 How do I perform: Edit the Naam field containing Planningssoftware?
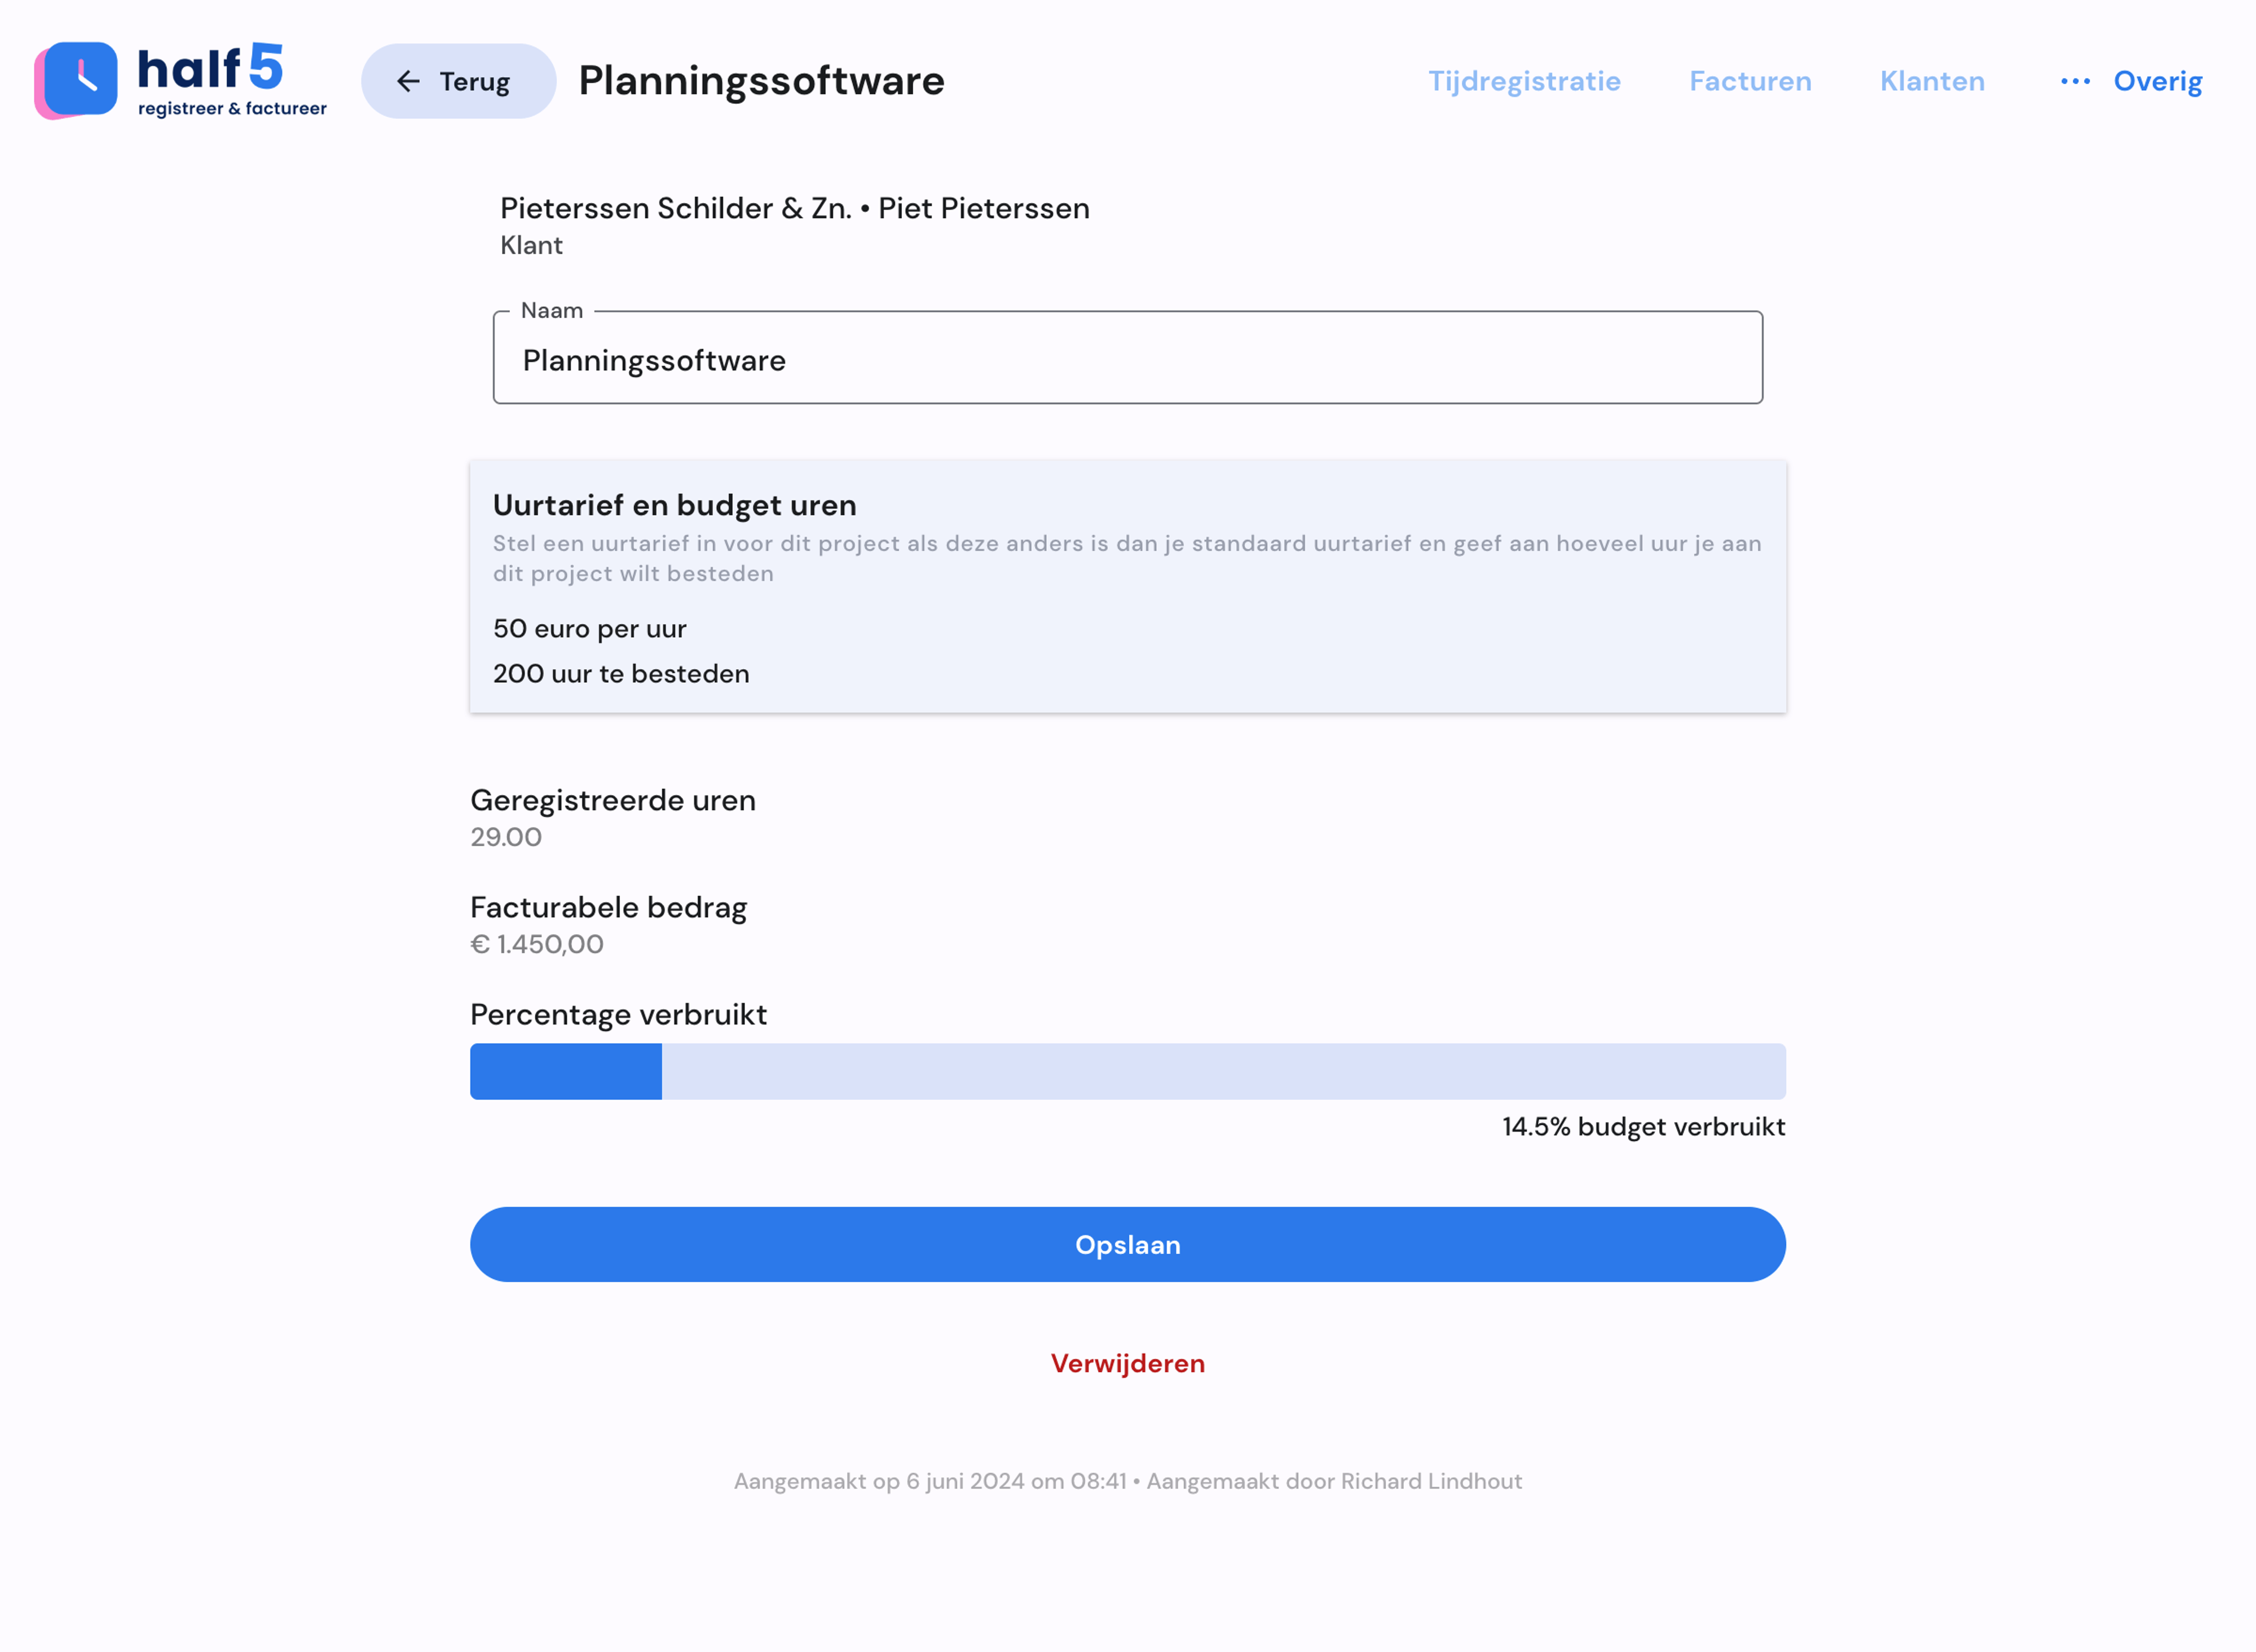pyautogui.click(x=1127, y=360)
